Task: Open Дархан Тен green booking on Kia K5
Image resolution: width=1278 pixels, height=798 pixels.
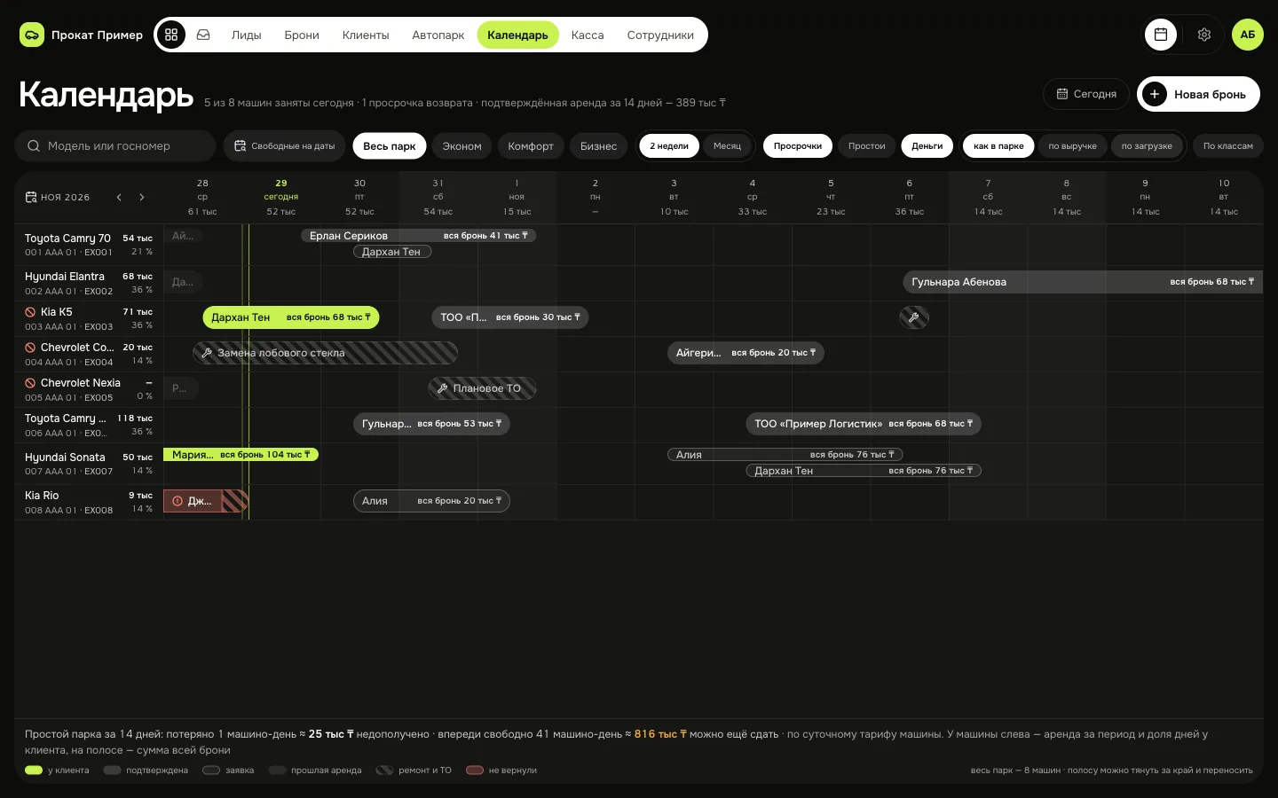Action: click(x=291, y=317)
